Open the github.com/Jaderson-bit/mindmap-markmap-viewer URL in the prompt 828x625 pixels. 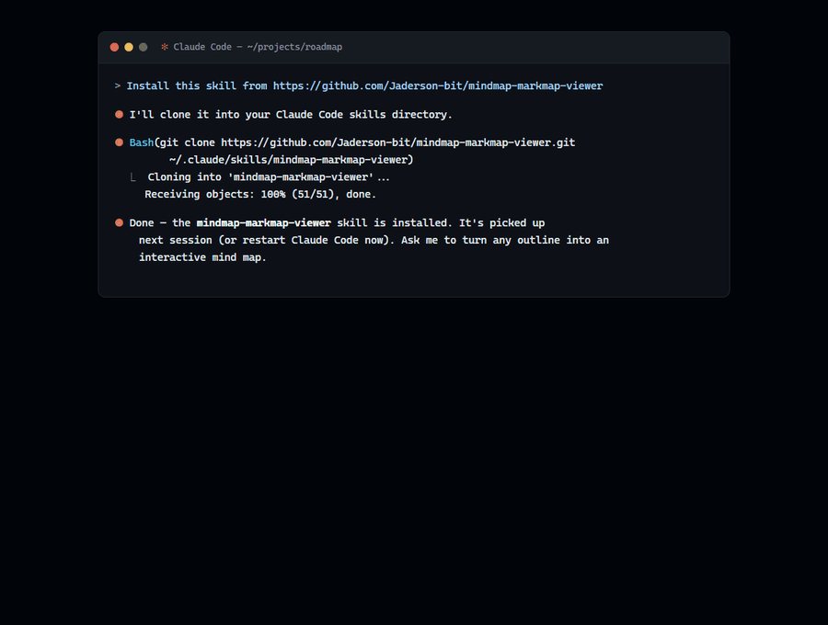pyautogui.click(x=438, y=86)
